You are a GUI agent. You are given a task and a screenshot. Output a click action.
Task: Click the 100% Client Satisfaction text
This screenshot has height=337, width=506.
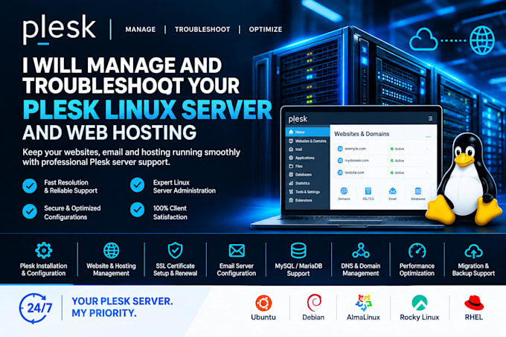[x=170, y=213]
